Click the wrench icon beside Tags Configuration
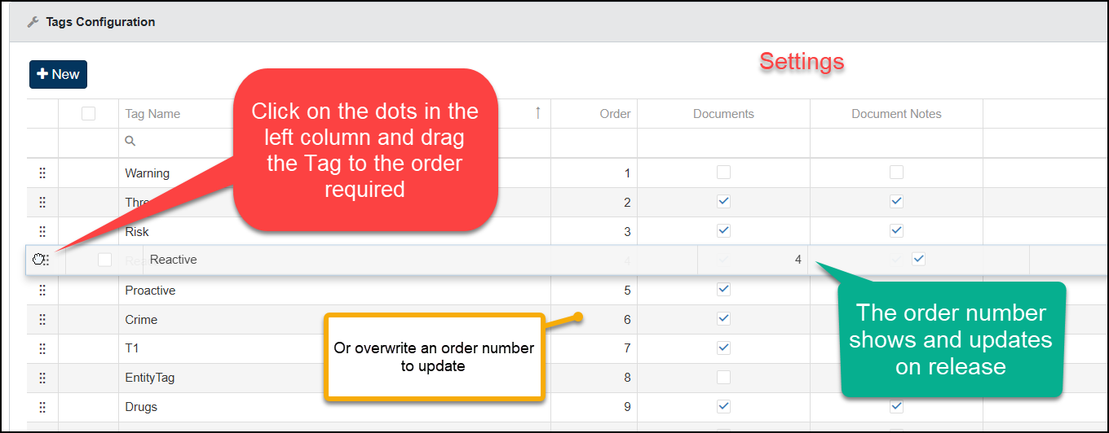The width and height of the screenshot is (1109, 433). coord(33,22)
